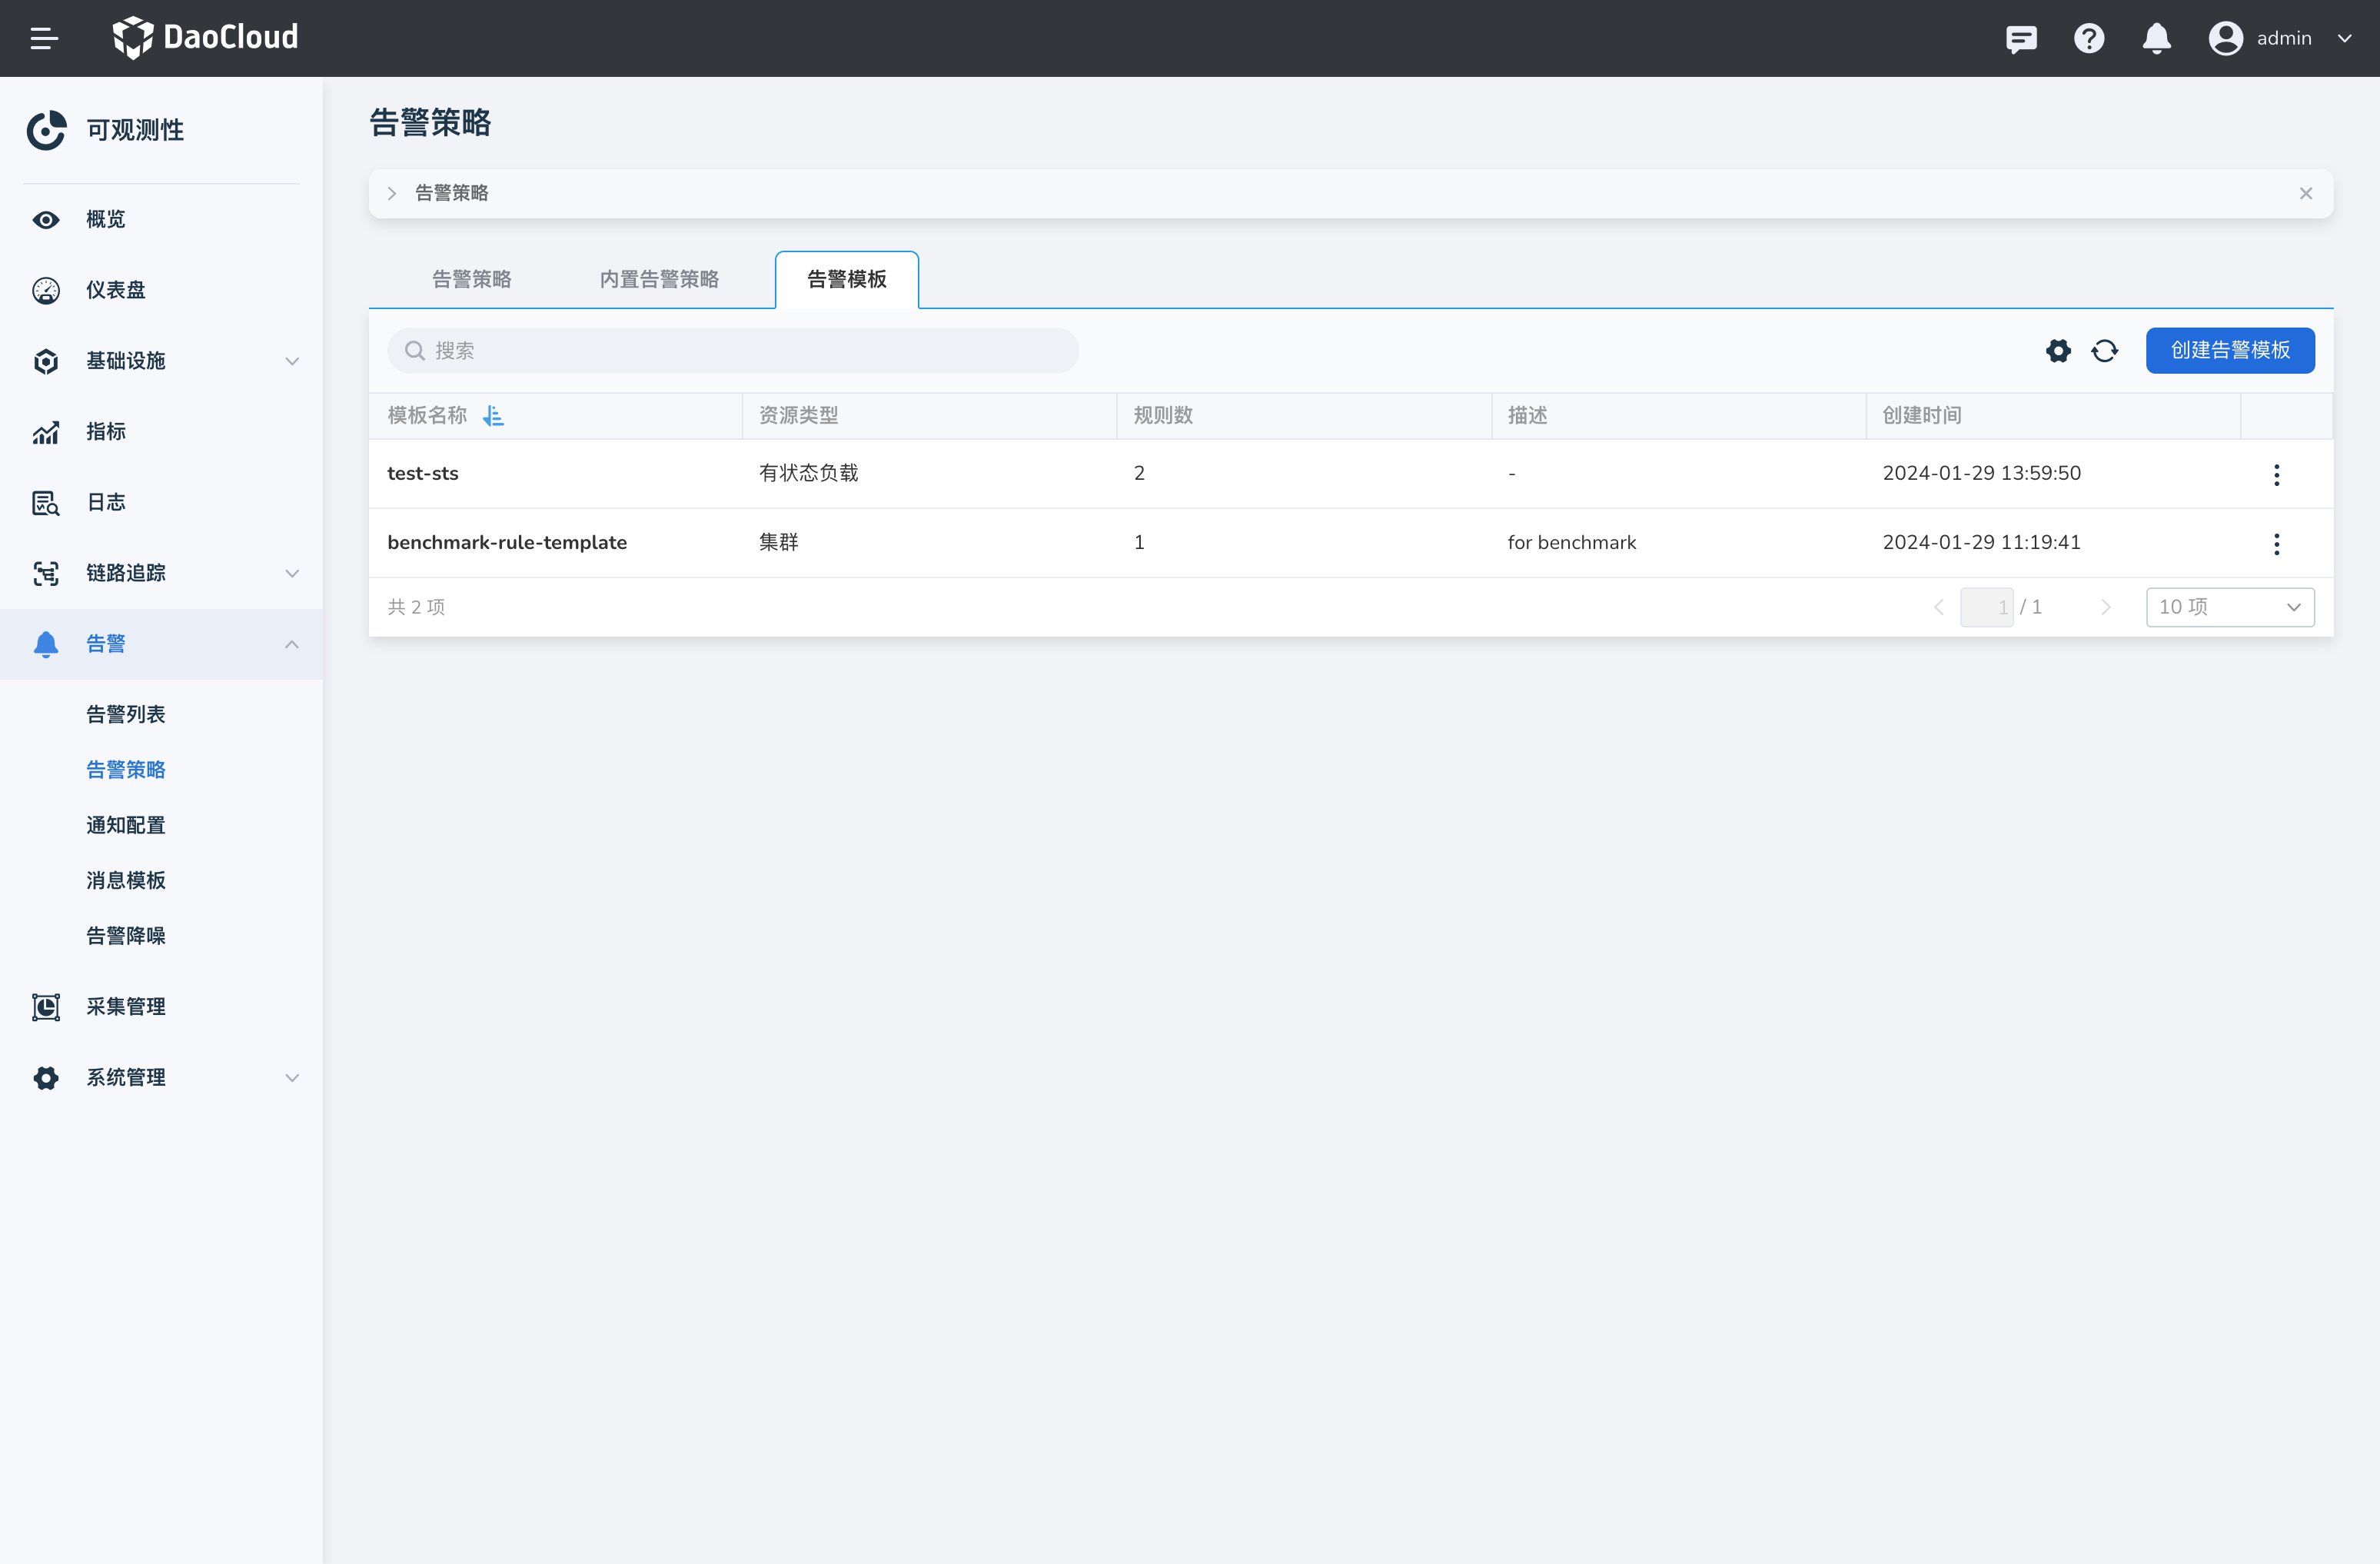Toggle the hamburger sidebar menu

point(43,38)
